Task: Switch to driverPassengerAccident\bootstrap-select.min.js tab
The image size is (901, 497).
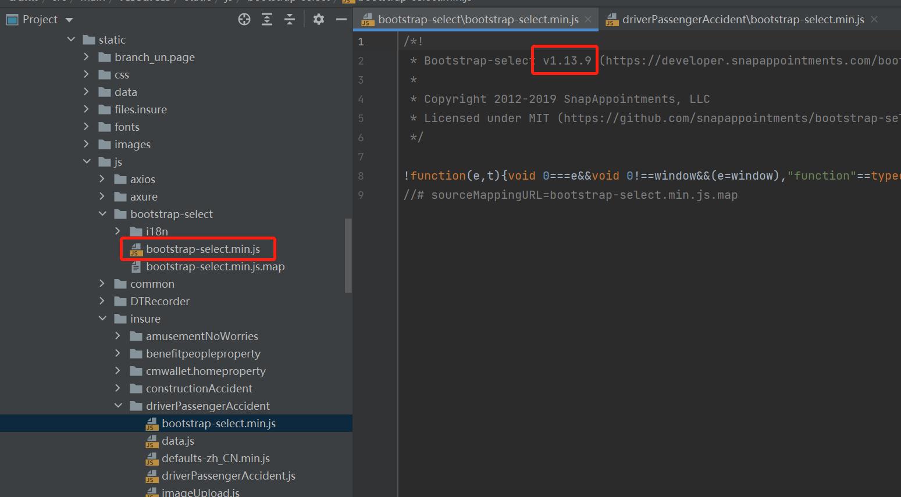Action: coord(743,19)
